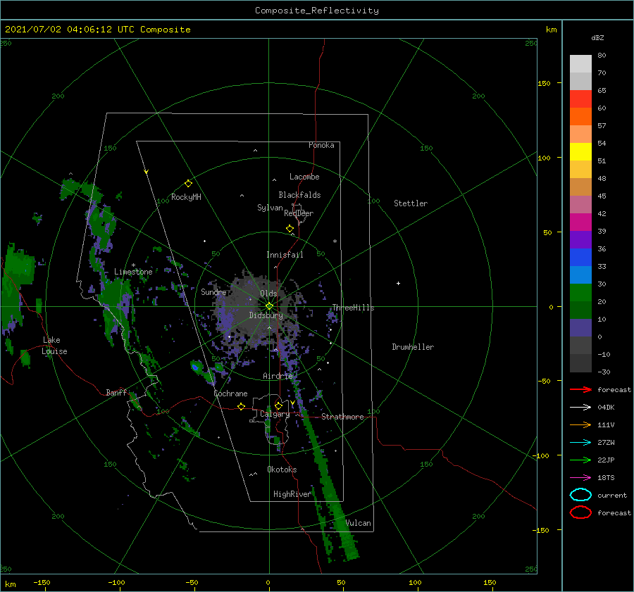Select the light grey 70–80 dBZ swatch
The height and width of the screenshot is (592, 634).
pyautogui.click(x=580, y=63)
